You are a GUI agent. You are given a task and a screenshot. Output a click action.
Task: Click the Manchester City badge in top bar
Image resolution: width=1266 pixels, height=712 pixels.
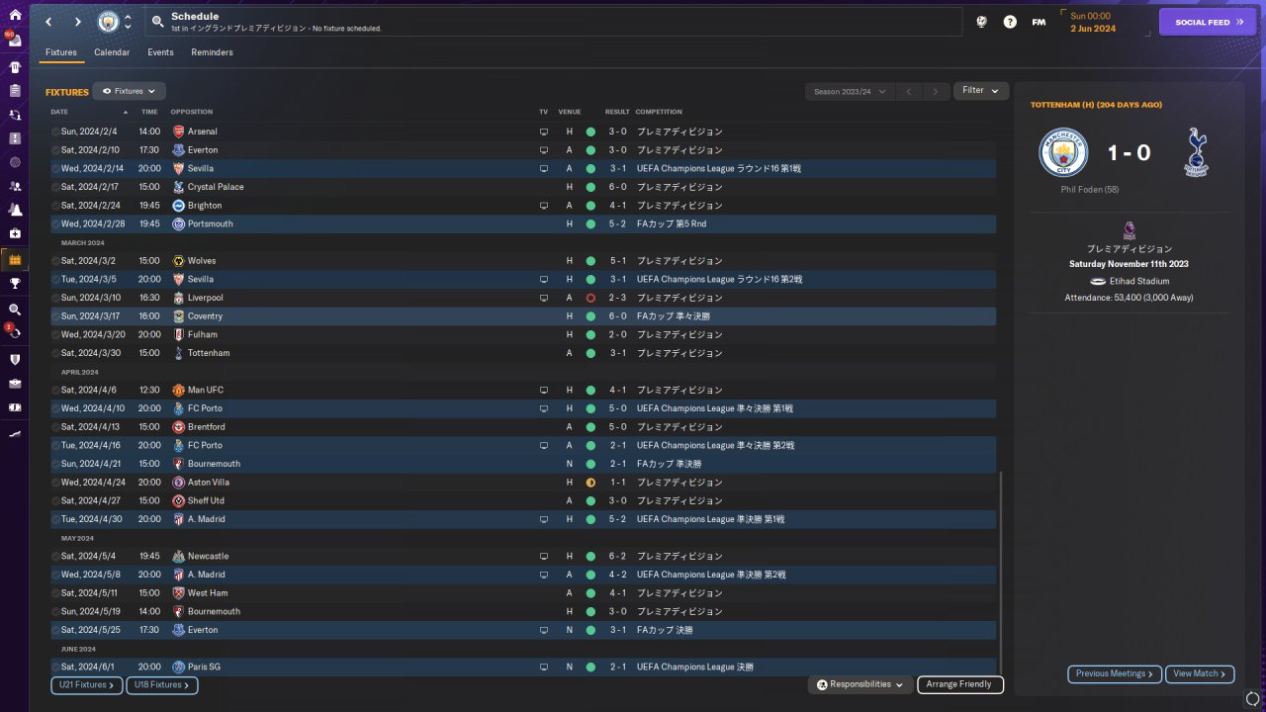pyautogui.click(x=108, y=22)
